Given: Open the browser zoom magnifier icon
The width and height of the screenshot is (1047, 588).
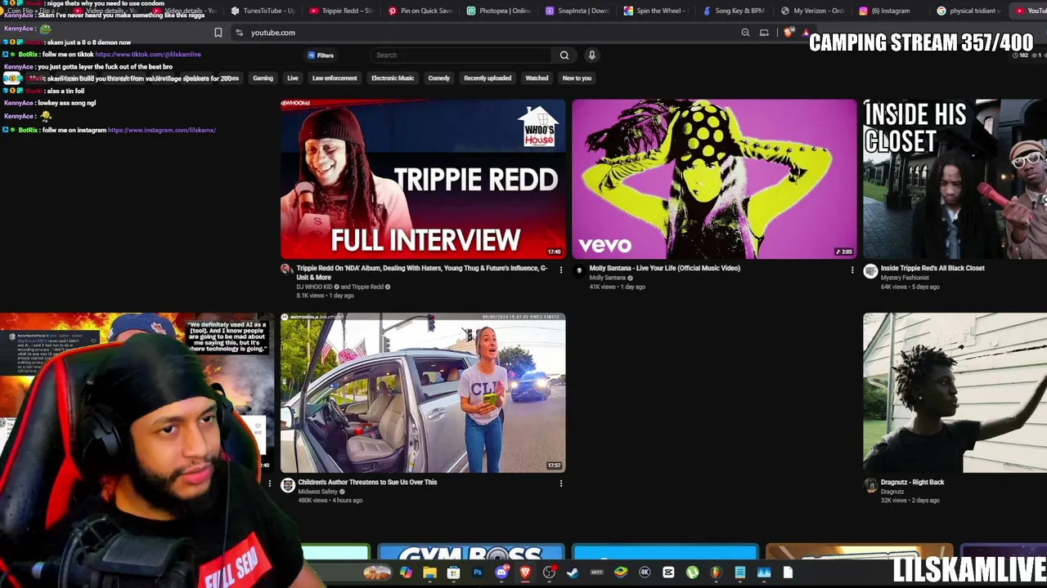Looking at the screenshot, I should click(745, 33).
